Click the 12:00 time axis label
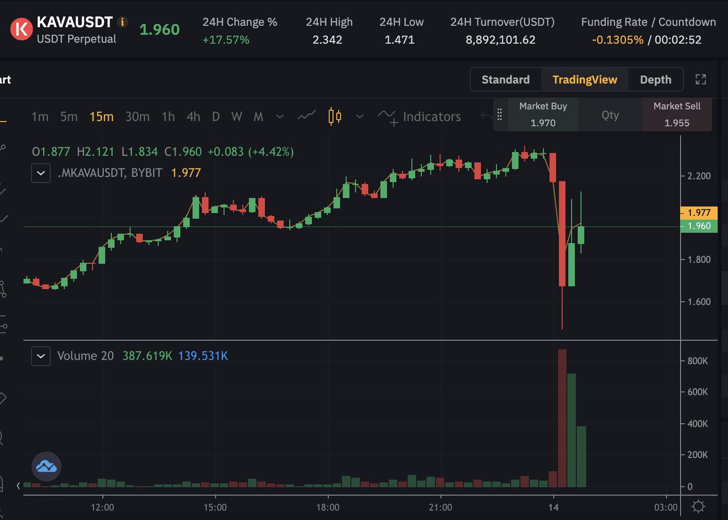Viewport: 728px width, 520px height. pyautogui.click(x=102, y=507)
